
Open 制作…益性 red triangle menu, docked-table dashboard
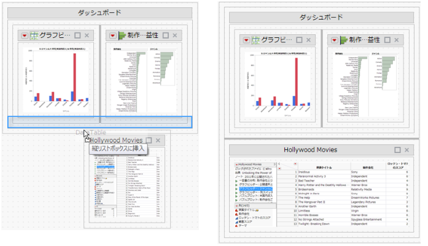(x=335, y=40)
